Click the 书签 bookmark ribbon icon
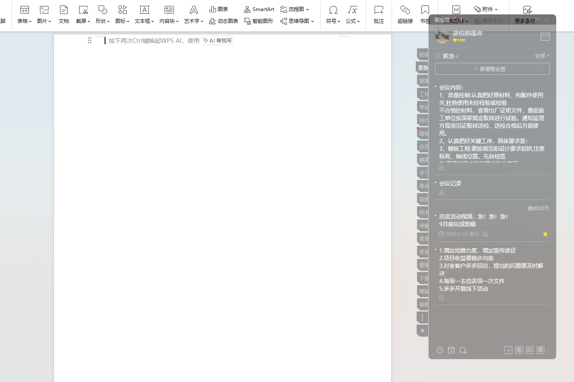 click(425, 14)
